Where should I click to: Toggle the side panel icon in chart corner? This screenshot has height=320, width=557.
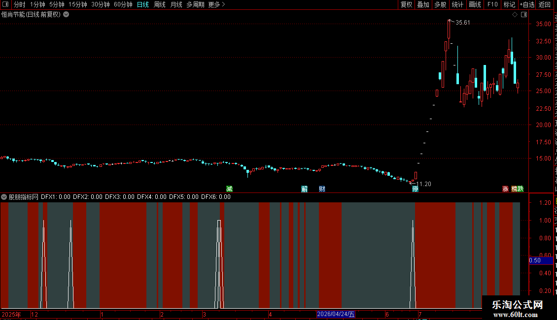tap(524, 15)
